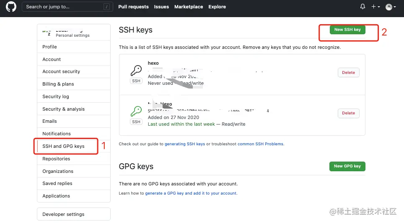Click 'Last used within the last week' status
The image size is (404, 223).
tap(181, 124)
